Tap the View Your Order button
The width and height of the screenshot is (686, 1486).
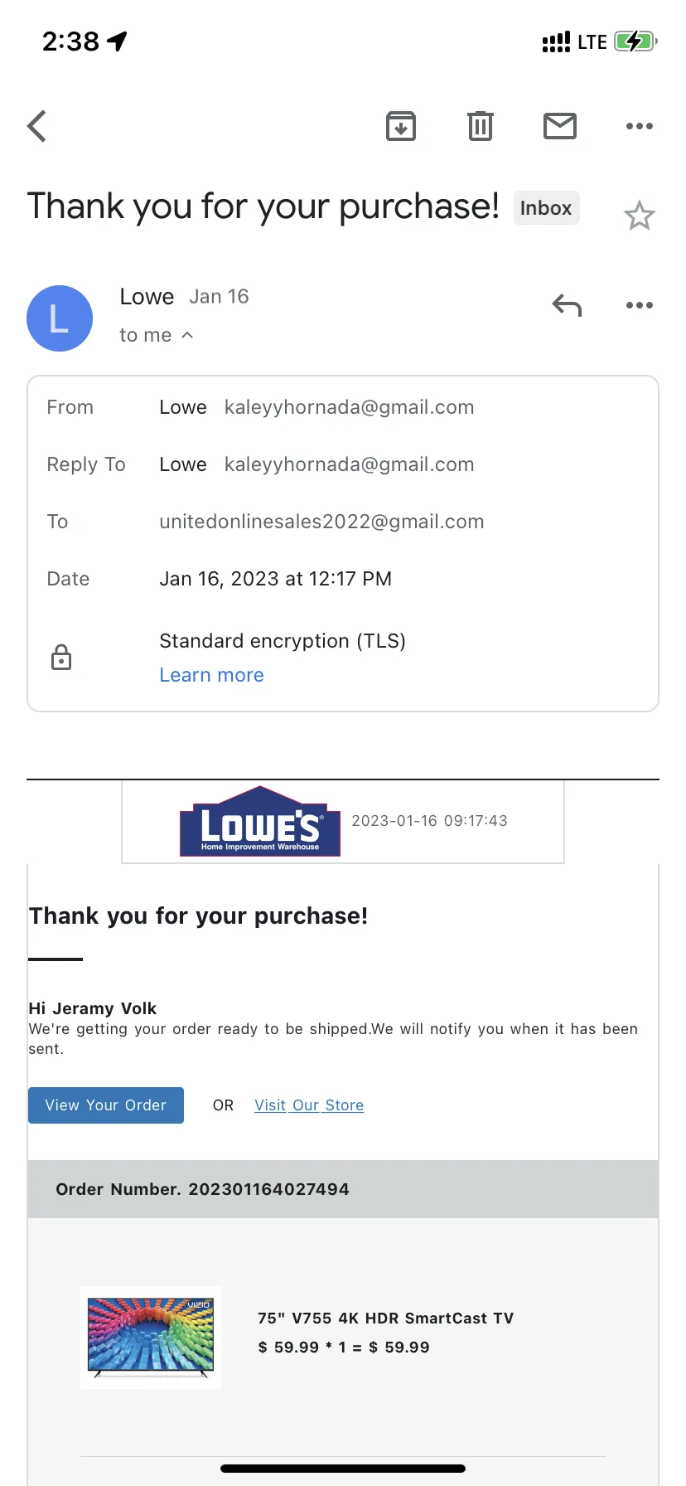point(106,1105)
